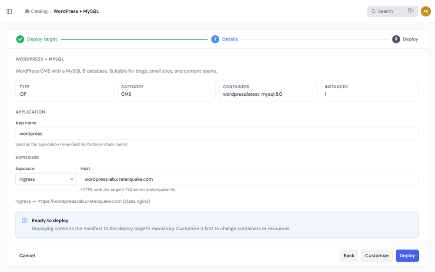435x272 pixels.
Task: Click the Back button
Action: coord(349,255)
